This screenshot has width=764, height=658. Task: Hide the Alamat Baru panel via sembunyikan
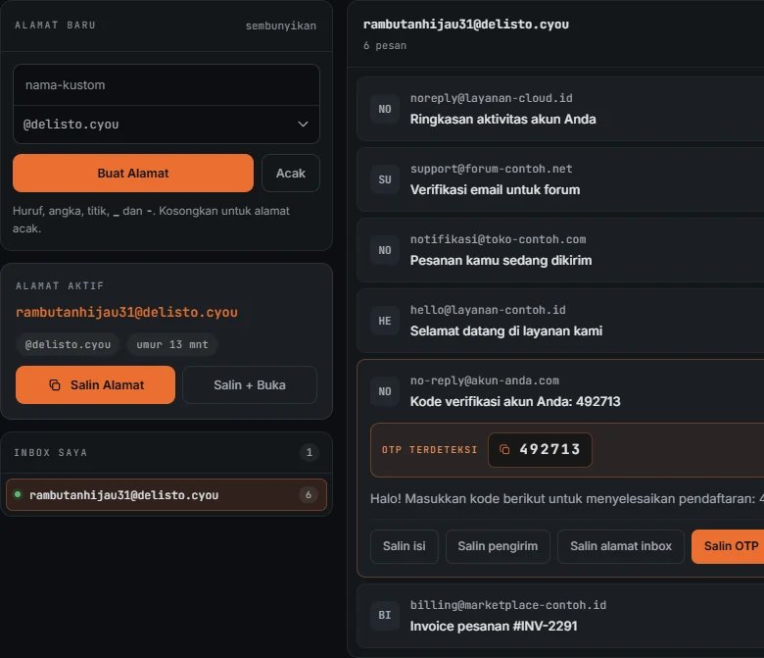[281, 25]
